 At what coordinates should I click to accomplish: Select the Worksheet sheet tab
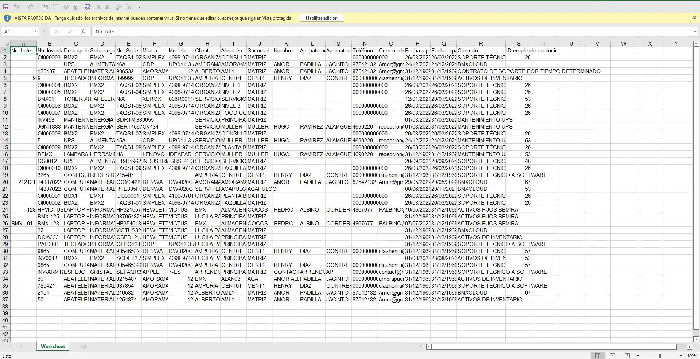(x=53, y=346)
